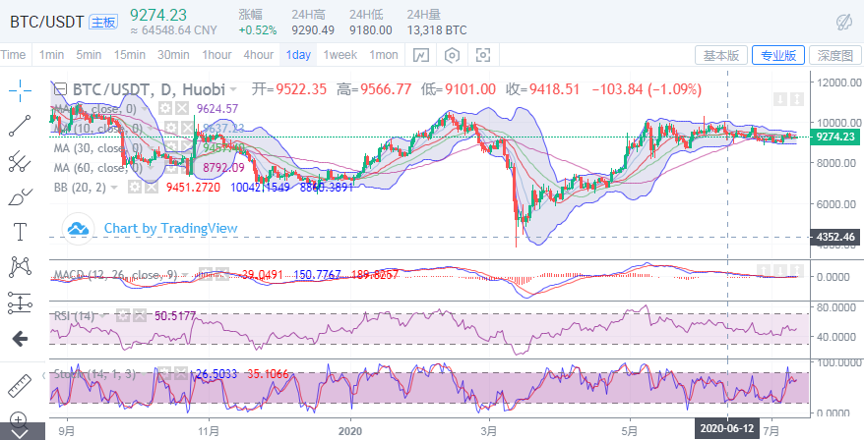The height and width of the screenshot is (440, 864).
Task: Select the crosshair cursor tool
Action: [20, 90]
